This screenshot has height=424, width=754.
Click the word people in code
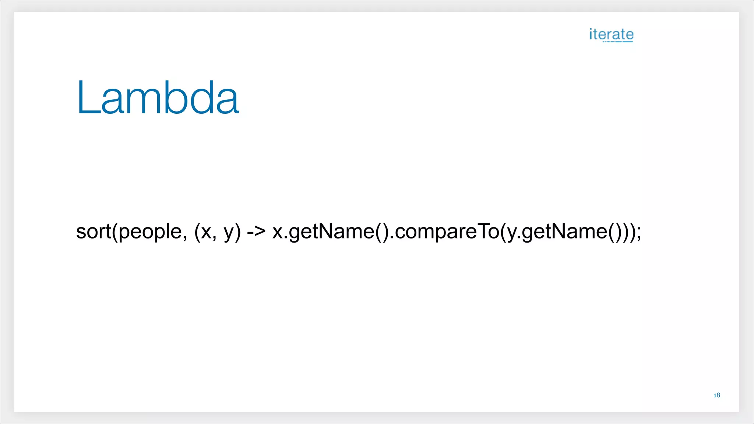tap(150, 232)
